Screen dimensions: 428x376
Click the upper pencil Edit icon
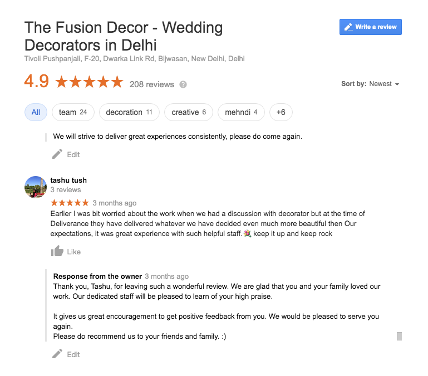click(x=57, y=154)
